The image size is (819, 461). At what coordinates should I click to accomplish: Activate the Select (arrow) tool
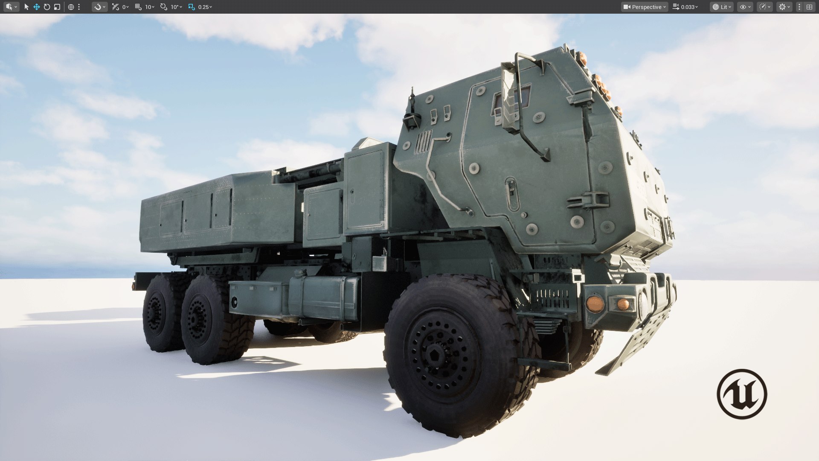(26, 7)
